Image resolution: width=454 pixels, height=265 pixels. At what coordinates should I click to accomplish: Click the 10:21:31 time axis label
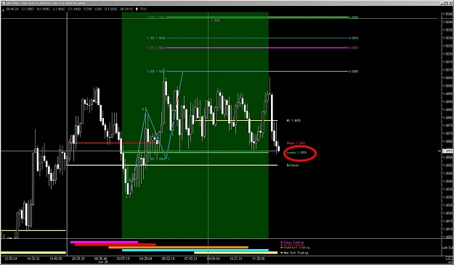[x=236, y=258]
